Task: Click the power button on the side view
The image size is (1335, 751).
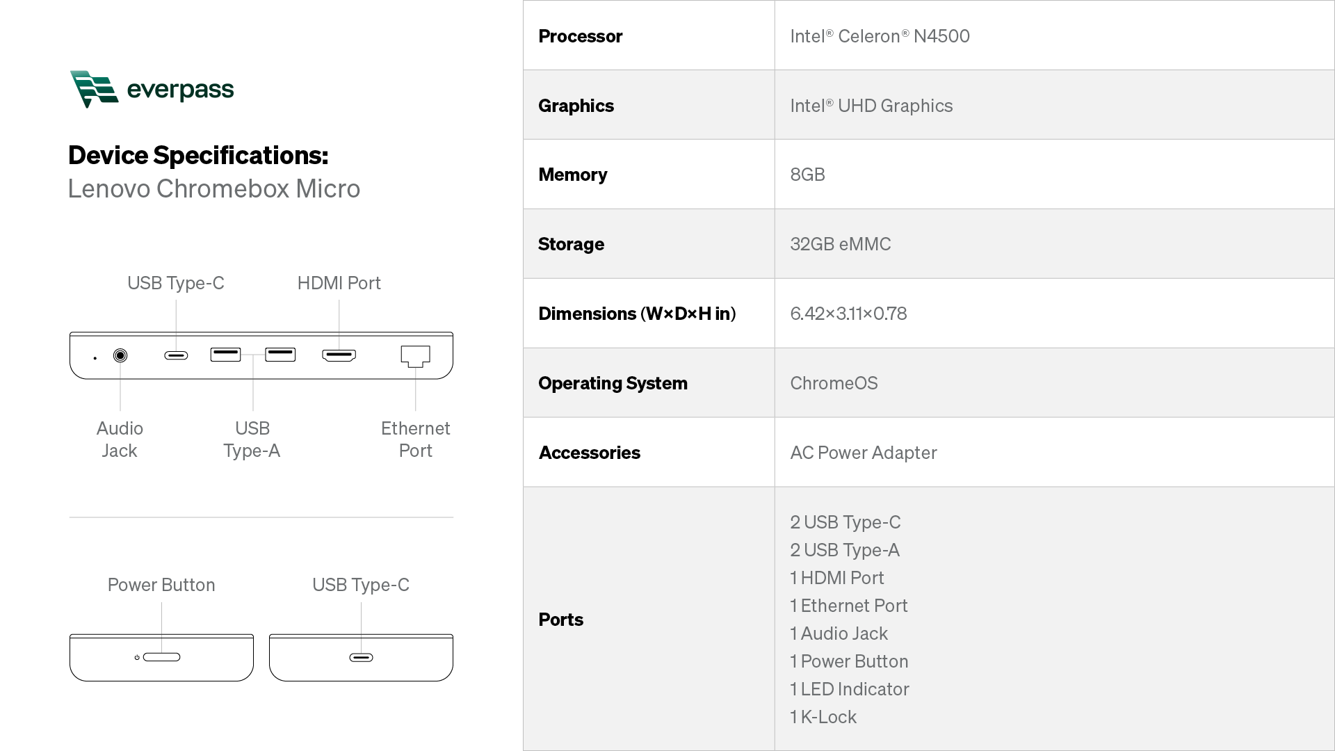Action: [x=161, y=657]
